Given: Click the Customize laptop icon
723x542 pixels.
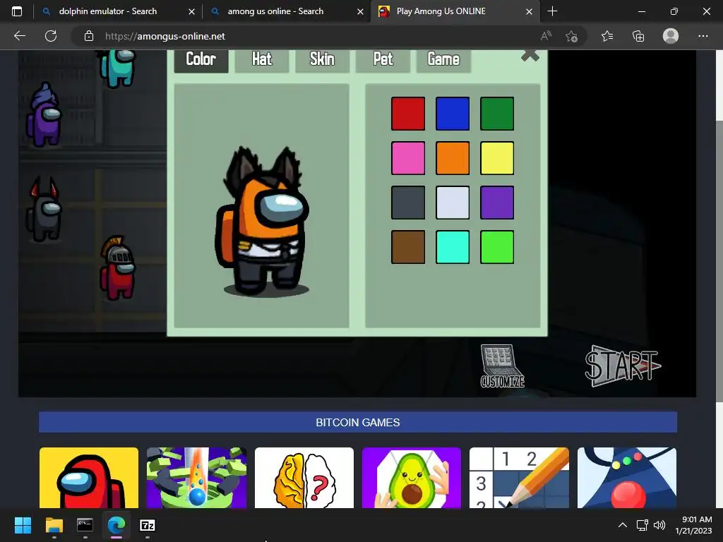Looking at the screenshot, I should coord(502,366).
